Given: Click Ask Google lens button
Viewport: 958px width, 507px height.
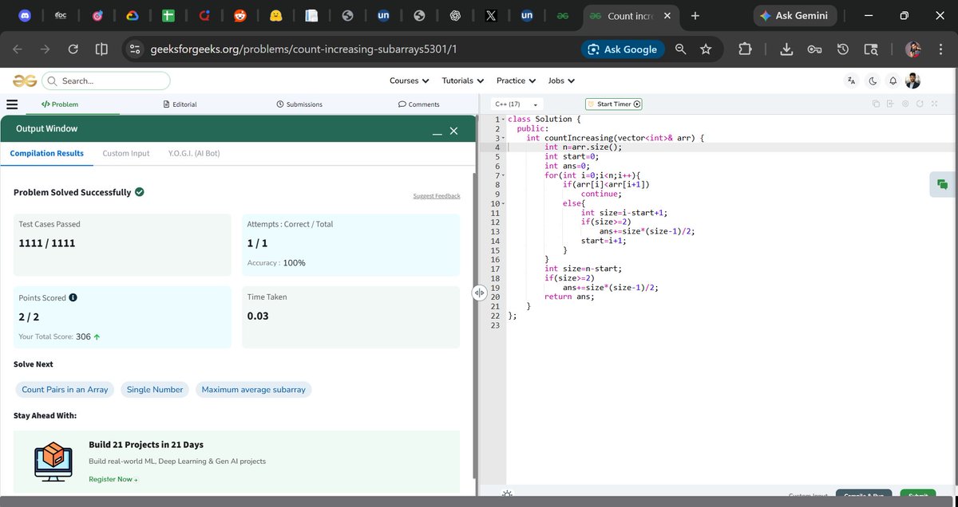Looking at the screenshot, I should (623, 49).
